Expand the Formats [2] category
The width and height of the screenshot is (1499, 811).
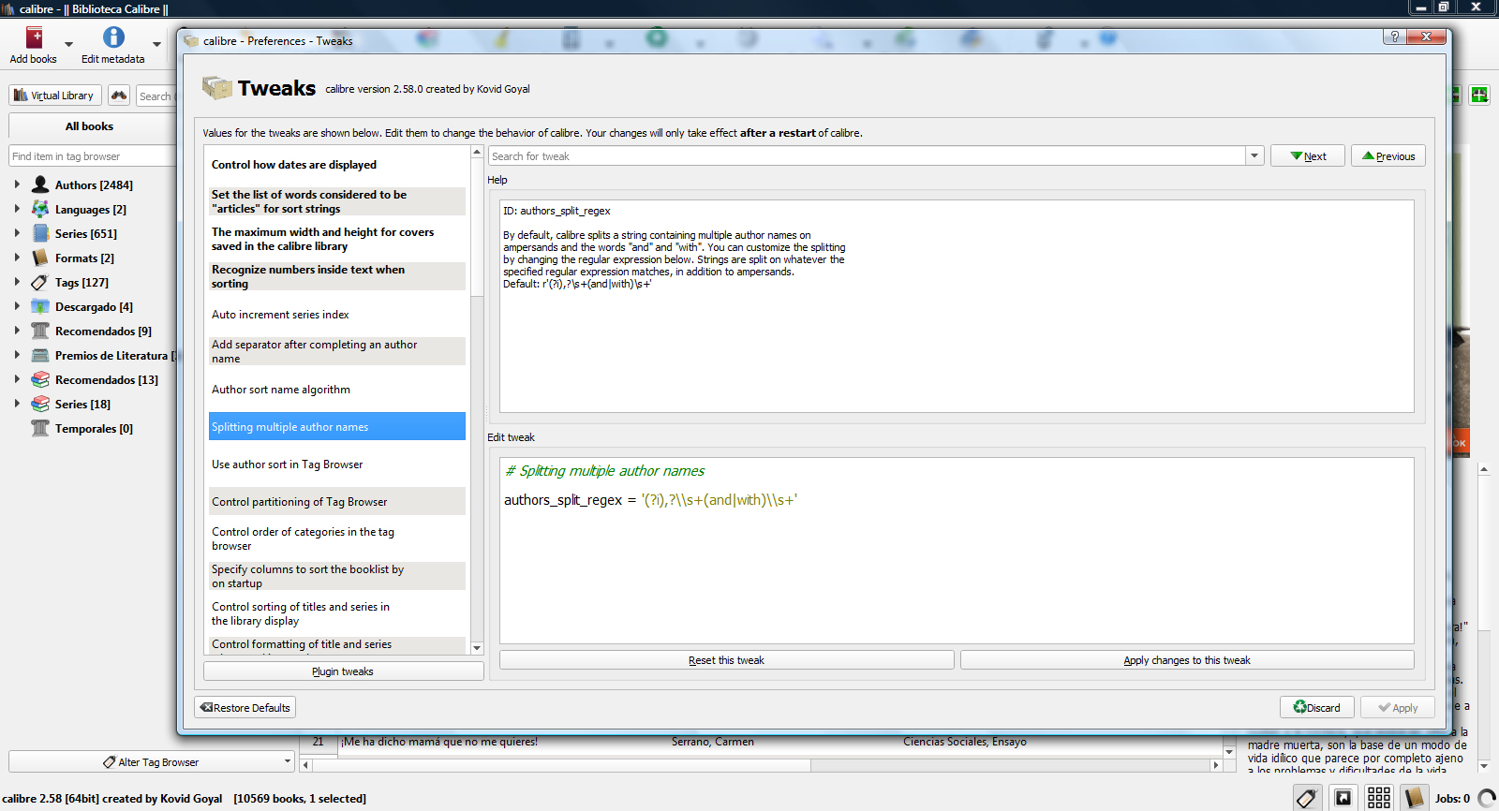coord(17,258)
